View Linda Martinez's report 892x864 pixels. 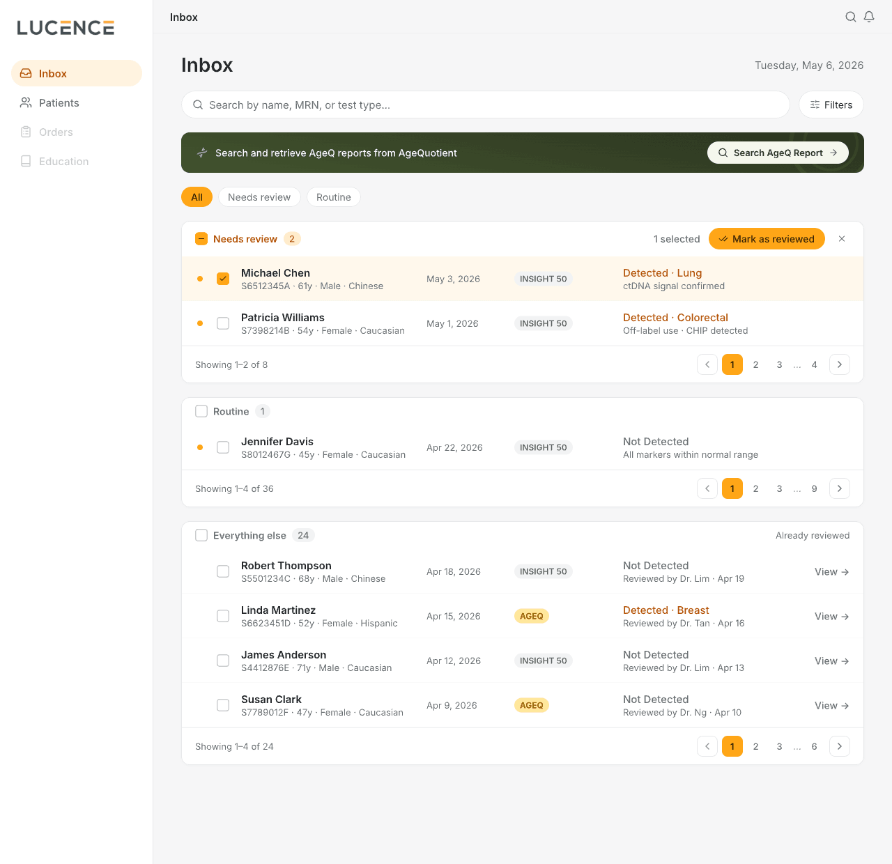[832, 616]
